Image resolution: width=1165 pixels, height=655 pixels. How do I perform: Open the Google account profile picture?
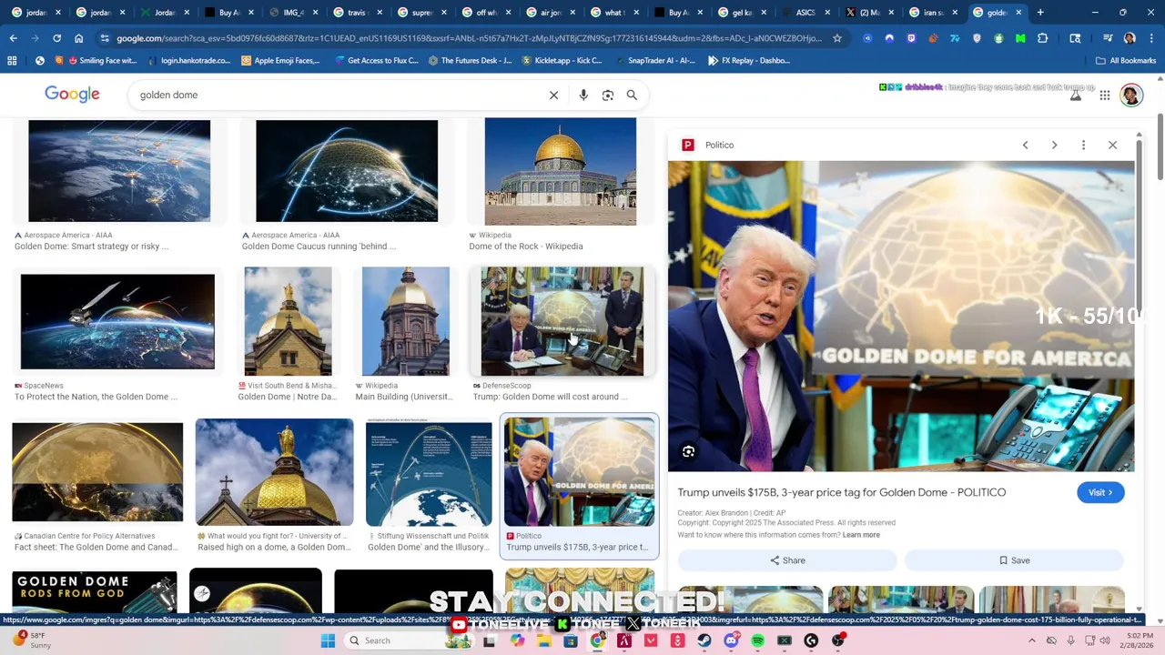coord(1131,95)
